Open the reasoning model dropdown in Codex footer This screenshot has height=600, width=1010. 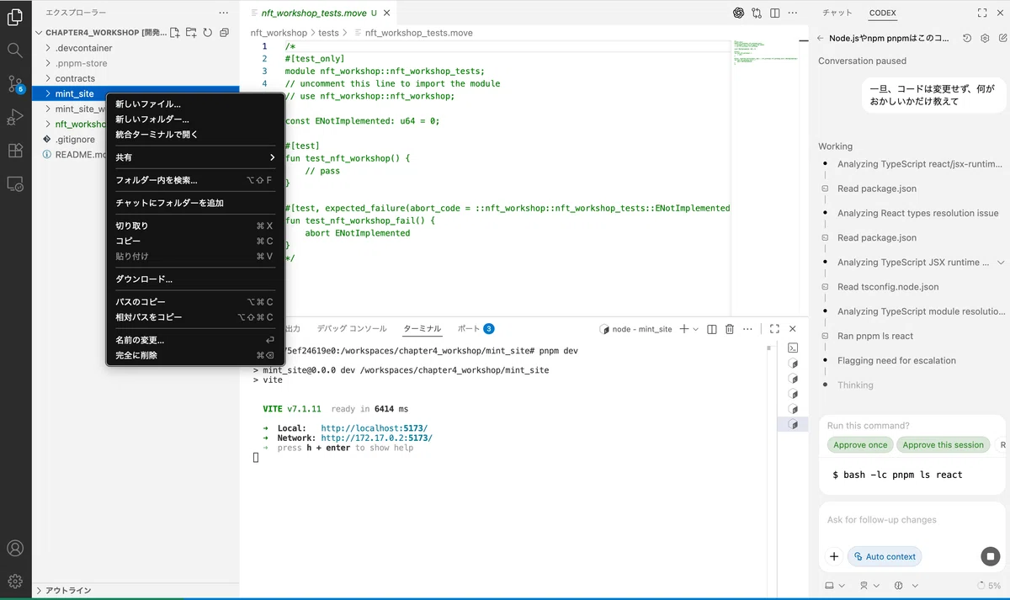coord(904,585)
